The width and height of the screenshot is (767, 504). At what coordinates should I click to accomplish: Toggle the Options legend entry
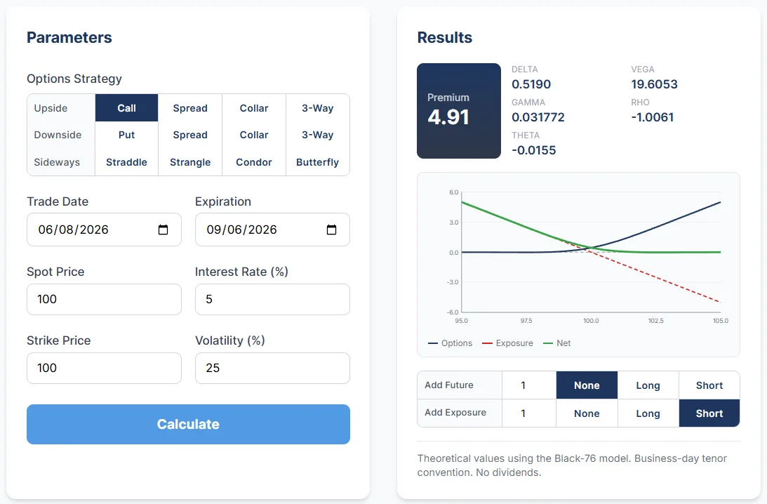[x=450, y=343]
